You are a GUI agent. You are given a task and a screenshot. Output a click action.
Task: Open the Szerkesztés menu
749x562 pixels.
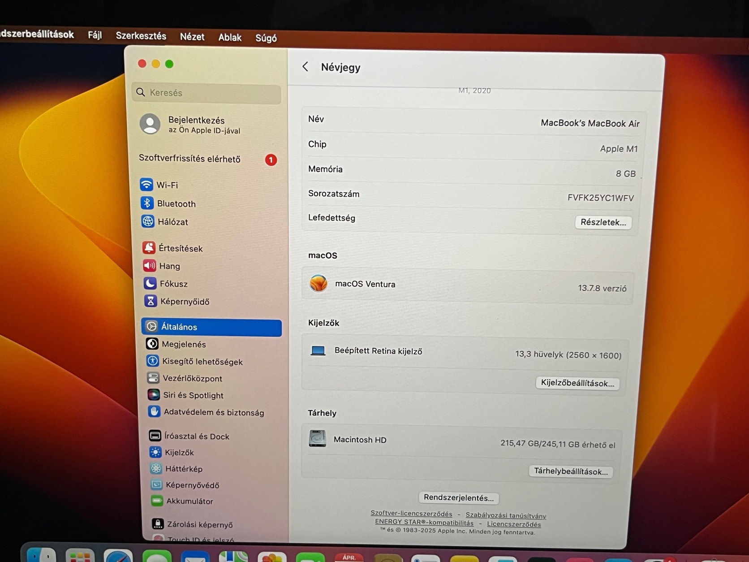point(141,36)
